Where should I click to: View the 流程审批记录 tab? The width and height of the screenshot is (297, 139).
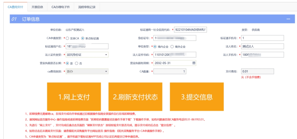(x=87, y=7)
